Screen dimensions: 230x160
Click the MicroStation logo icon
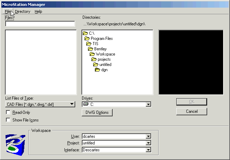15,145
